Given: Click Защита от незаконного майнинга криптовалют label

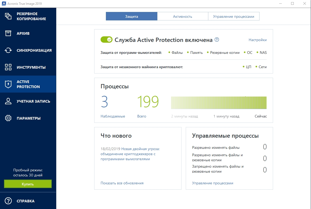Looking at the screenshot, I should [142, 67].
